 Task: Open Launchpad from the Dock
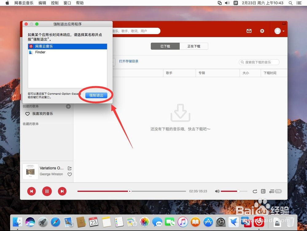(x=43, y=222)
